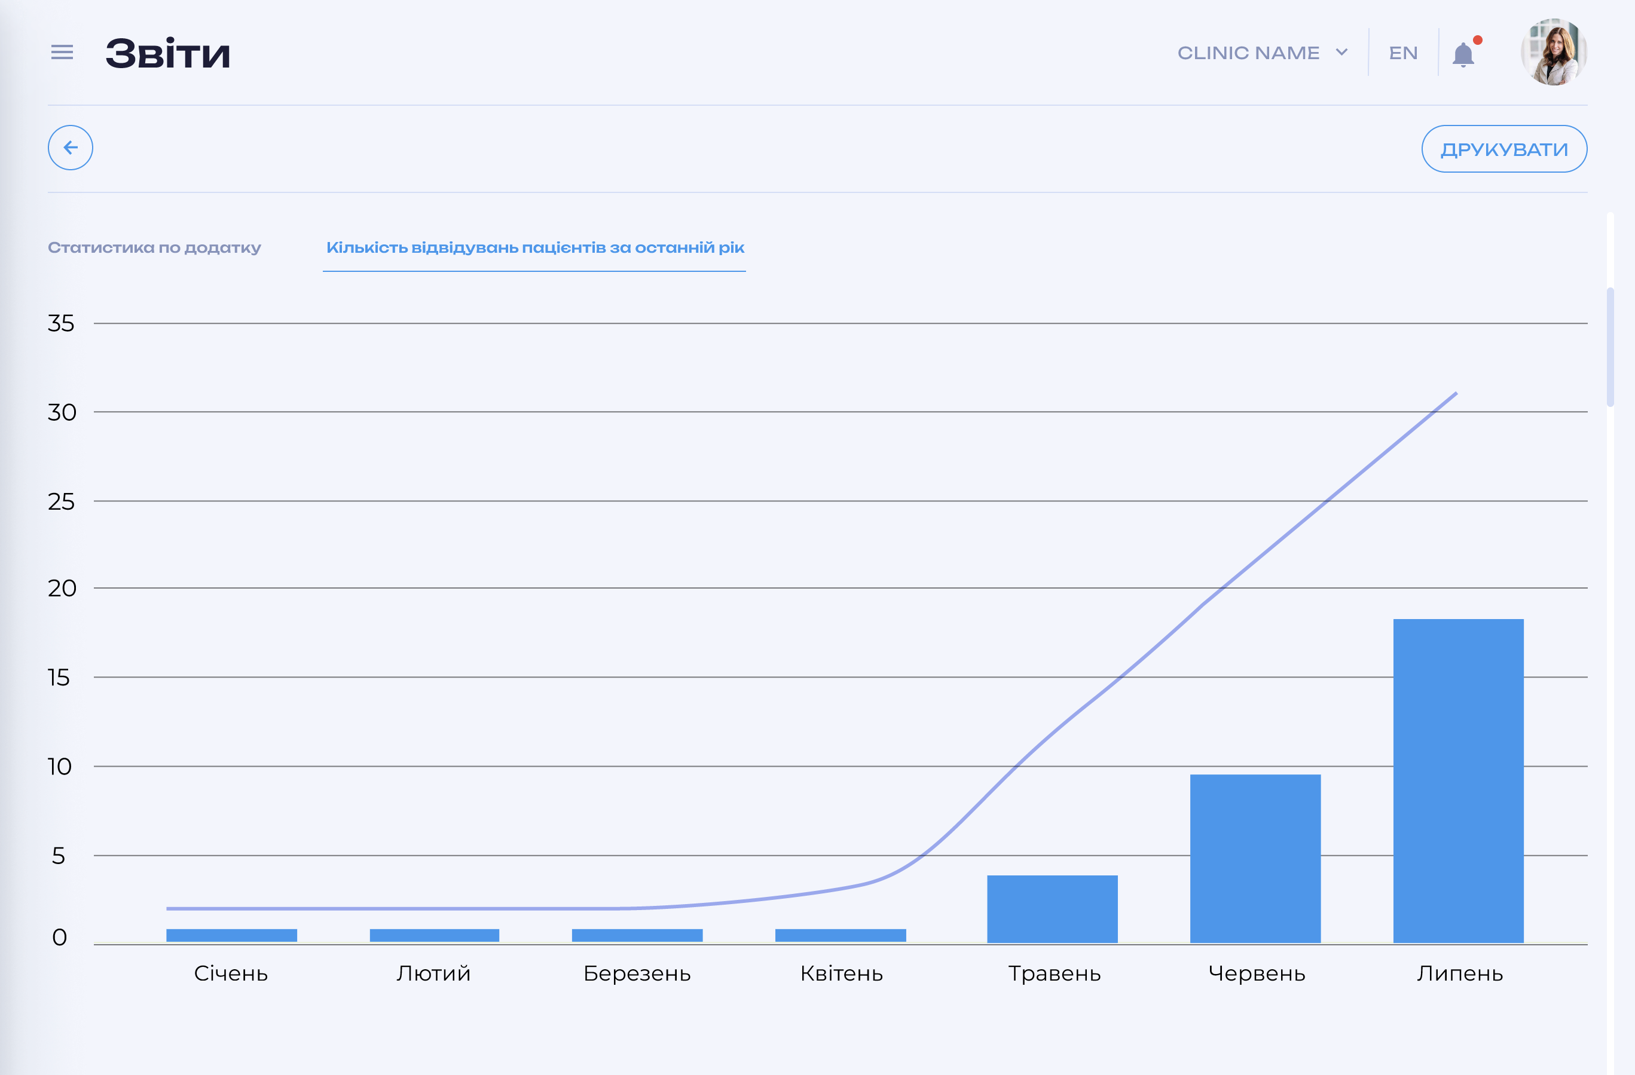Click the Липень axis label
Image resolution: width=1635 pixels, height=1075 pixels.
(1459, 973)
